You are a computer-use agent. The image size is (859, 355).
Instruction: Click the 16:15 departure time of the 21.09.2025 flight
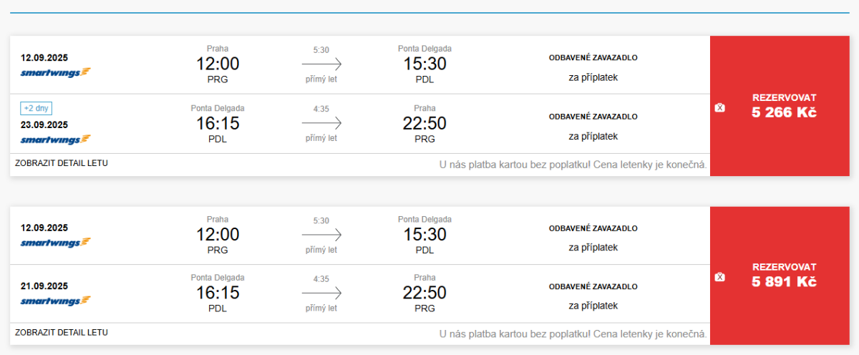click(x=218, y=293)
